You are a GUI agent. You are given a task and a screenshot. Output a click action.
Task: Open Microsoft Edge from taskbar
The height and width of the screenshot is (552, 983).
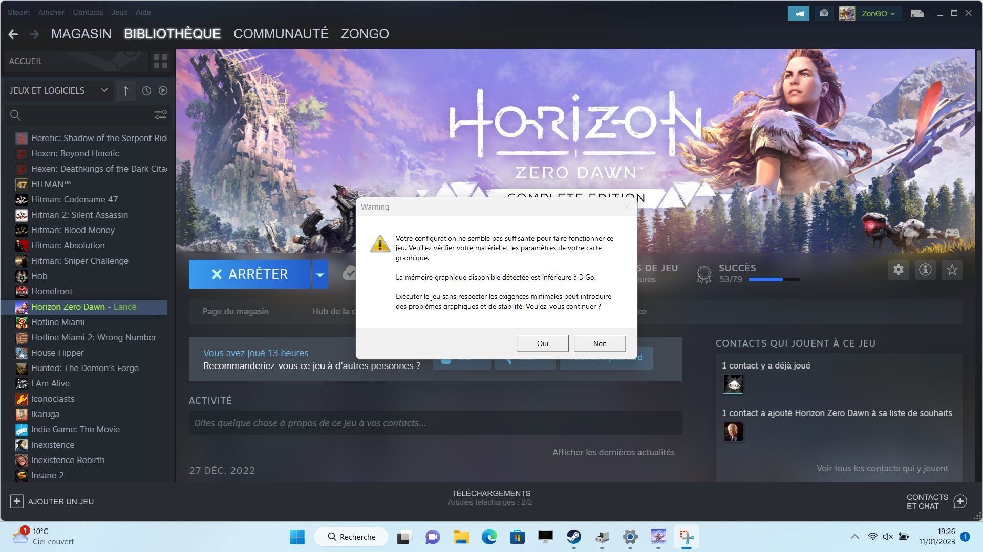(x=489, y=537)
